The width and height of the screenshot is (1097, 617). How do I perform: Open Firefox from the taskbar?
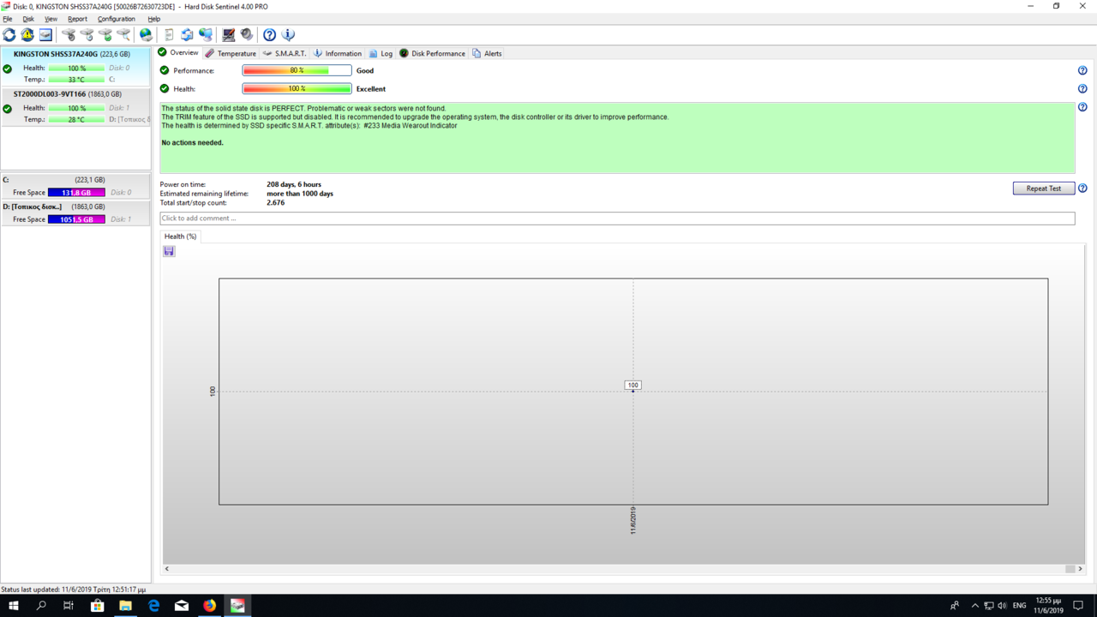pyautogui.click(x=210, y=605)
